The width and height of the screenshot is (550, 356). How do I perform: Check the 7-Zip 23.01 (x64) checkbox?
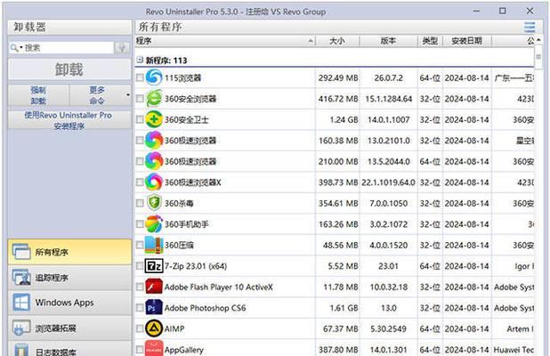point(139,266)
